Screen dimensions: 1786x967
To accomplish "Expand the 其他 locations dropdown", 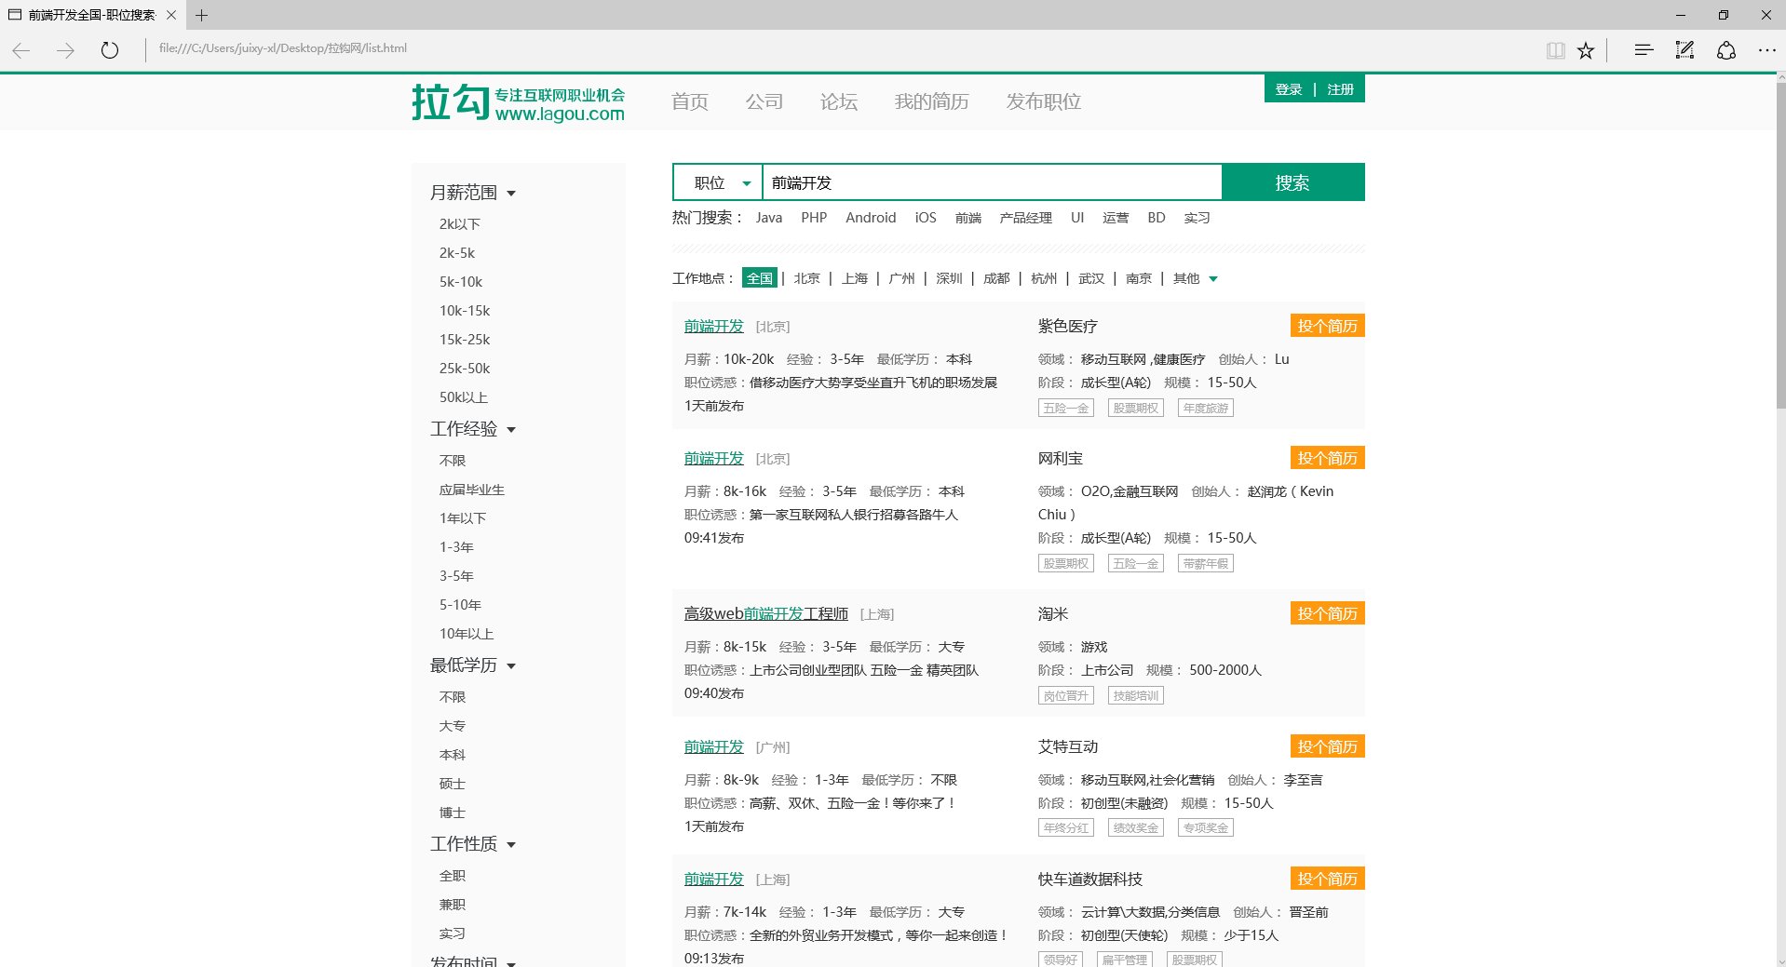I will click(1196, 278).
